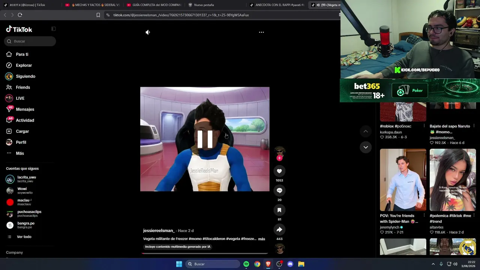Open the creator's avatar beside the video
Image resolution: width=480 pixels, height=270 pixels.
[x=279, y=151]
